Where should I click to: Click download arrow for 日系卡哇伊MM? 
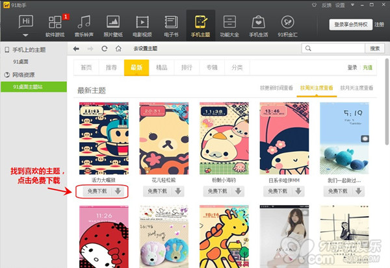coord(298,191)
